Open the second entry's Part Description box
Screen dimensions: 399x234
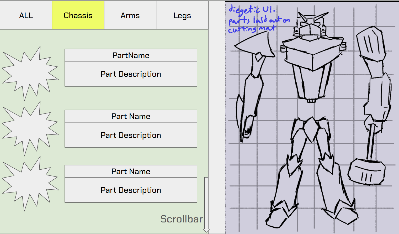[131, 135]
